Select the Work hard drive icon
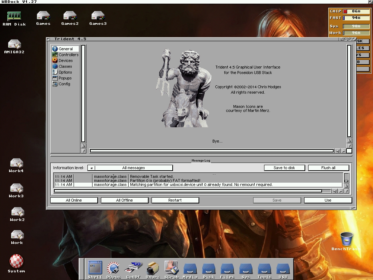Screen dimensions: 373x280 17,237
